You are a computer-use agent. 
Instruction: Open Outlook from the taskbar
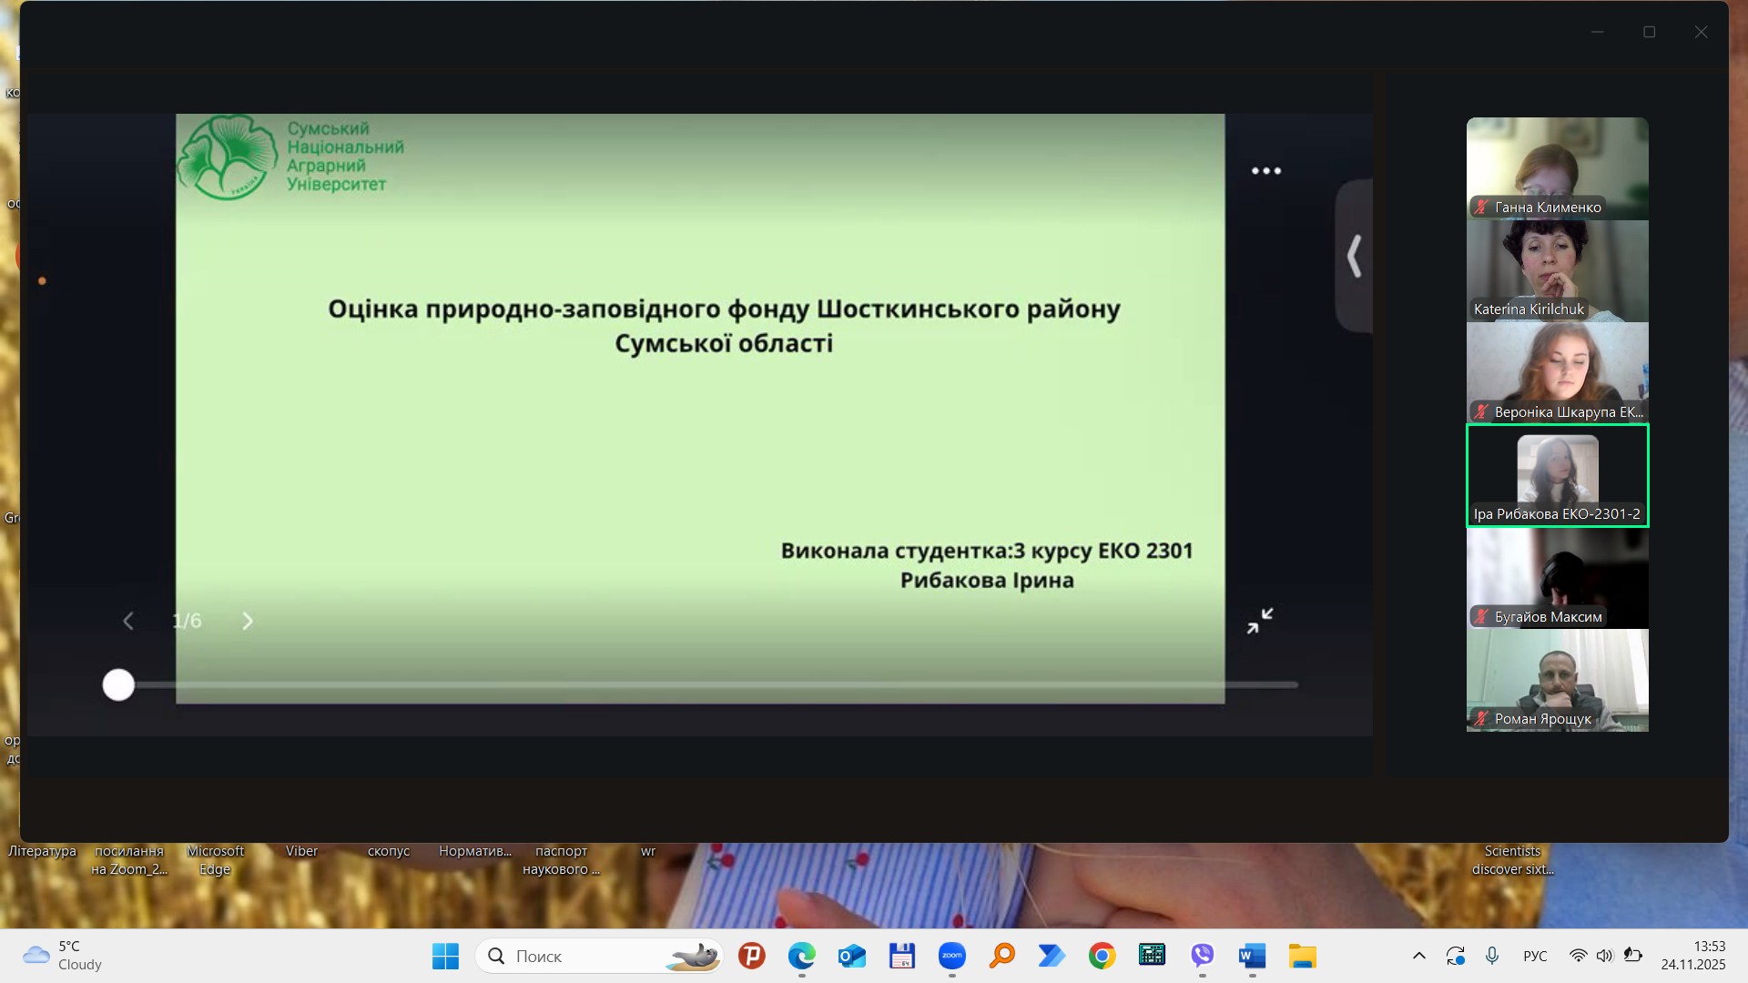tap(851, 956)
